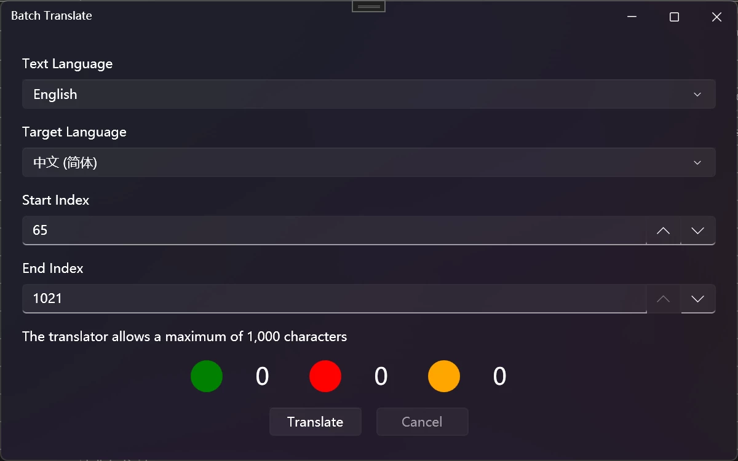Click the drag handle at window top

(369, 6)
